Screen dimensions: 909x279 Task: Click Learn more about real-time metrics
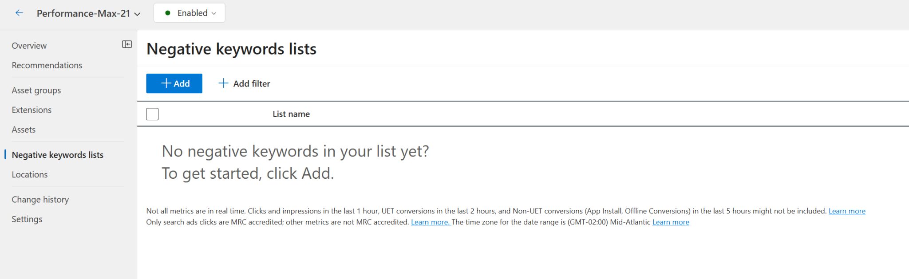pyautogui.click(x=846, y=211)
